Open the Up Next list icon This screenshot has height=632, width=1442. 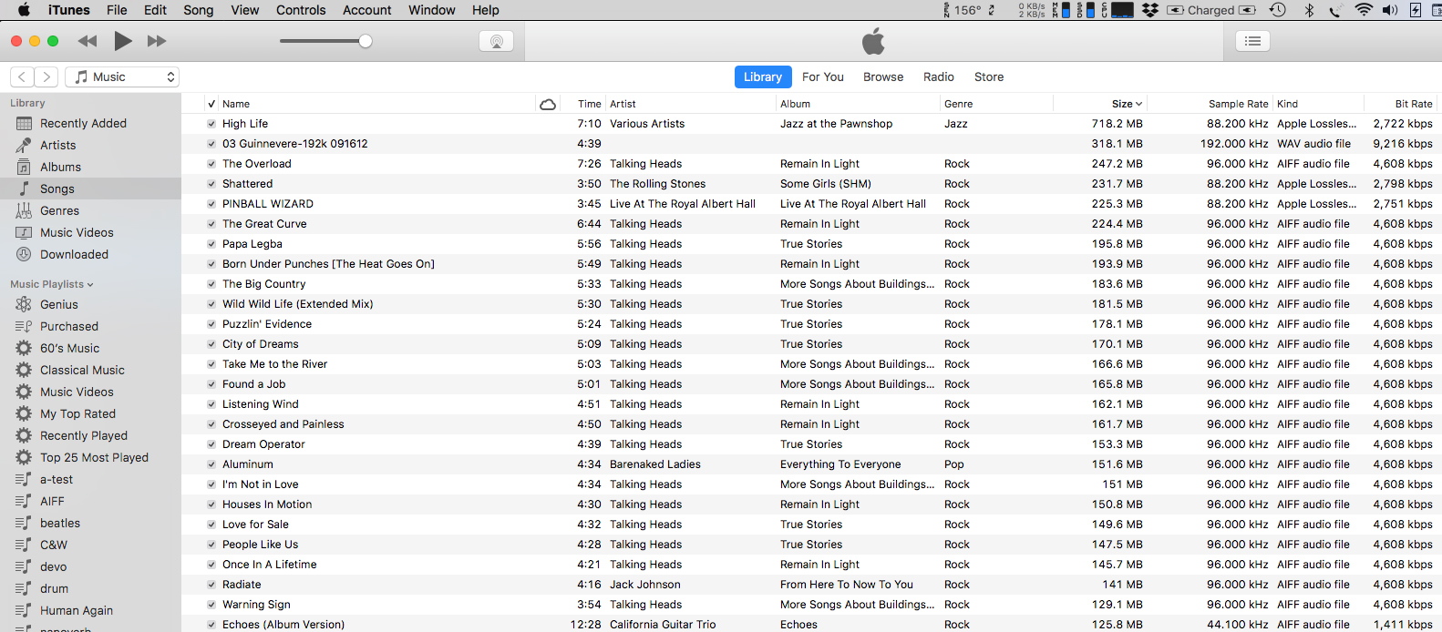point(1252,41)
